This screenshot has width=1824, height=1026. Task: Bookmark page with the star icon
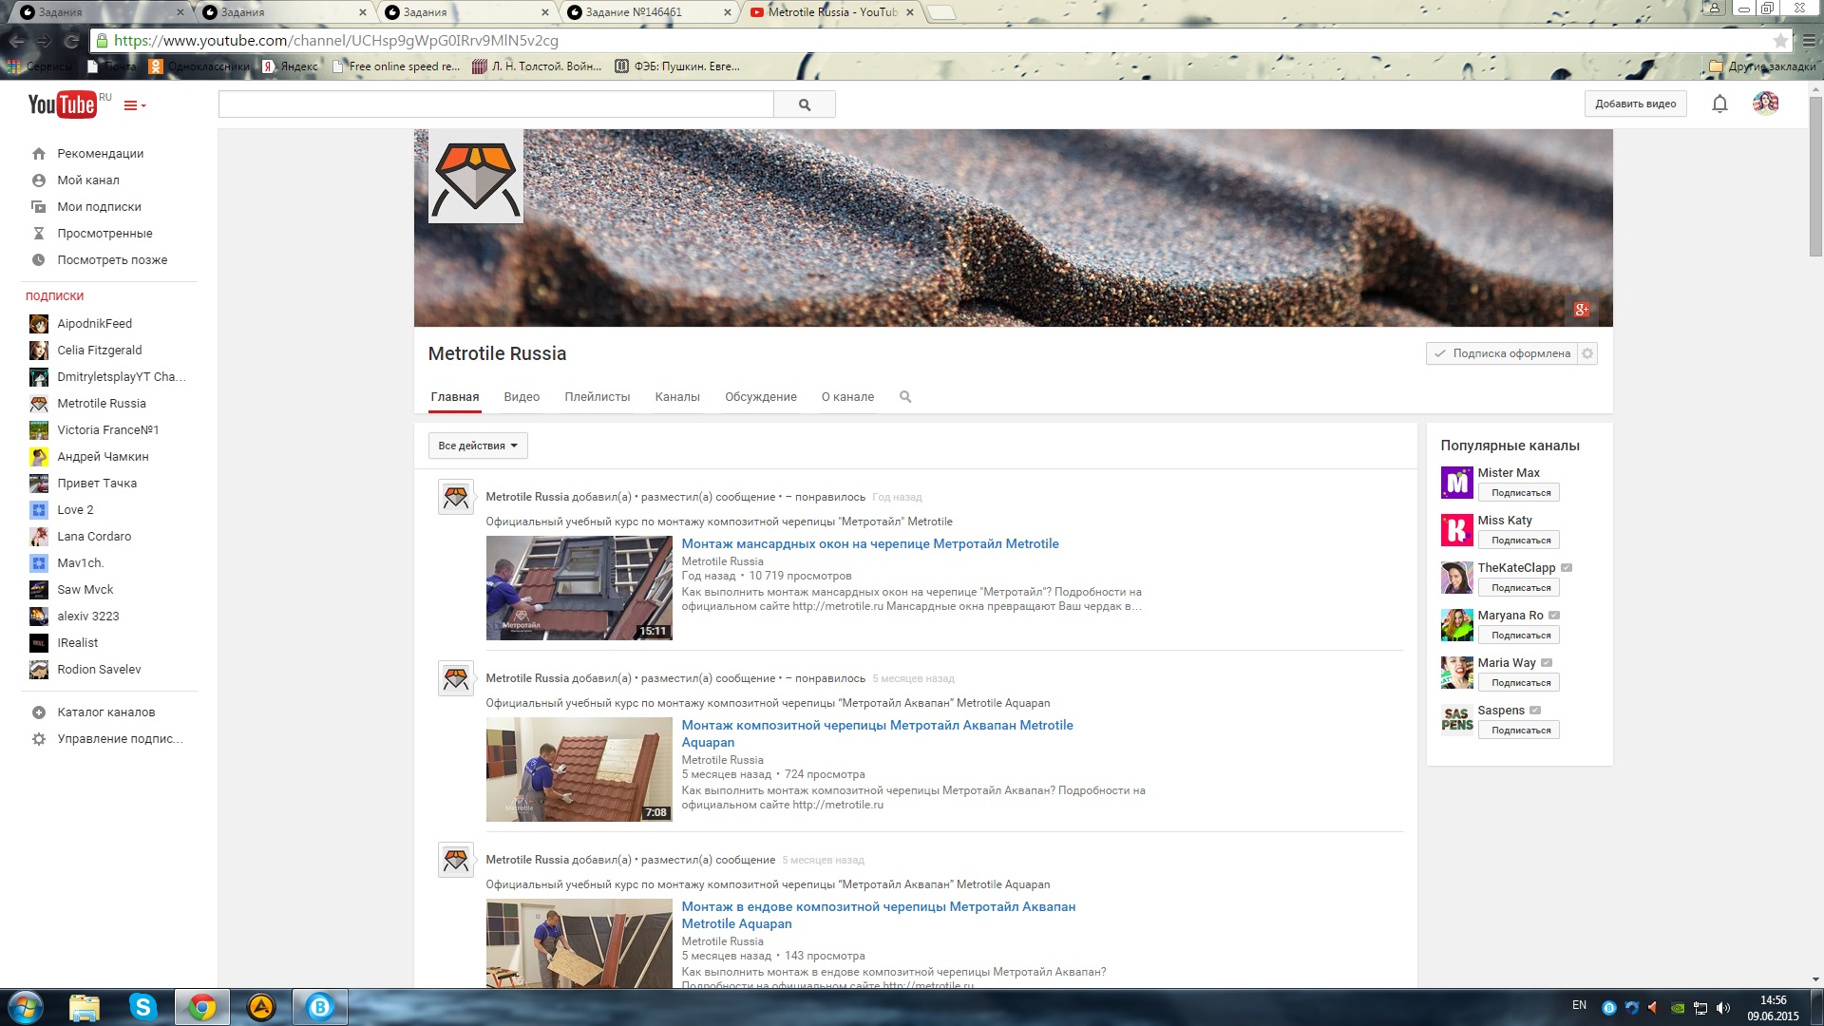coord(1779,41)
